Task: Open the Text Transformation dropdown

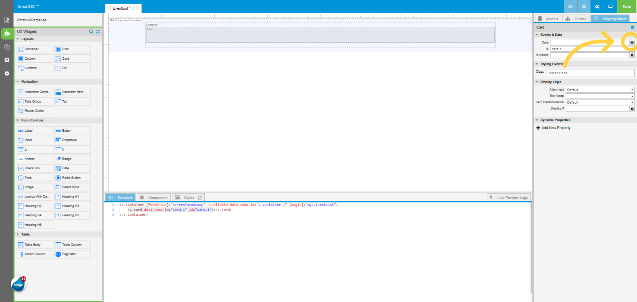Action: coord(600,102)
